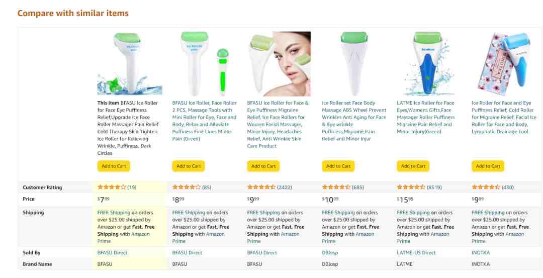Screen dimensions: 543x278
Task: Click the star rating with 19 reviews
Action: point(112,188)
